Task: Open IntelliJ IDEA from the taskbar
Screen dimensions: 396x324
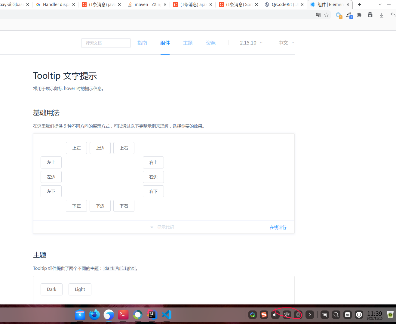Action: (152, 315)
